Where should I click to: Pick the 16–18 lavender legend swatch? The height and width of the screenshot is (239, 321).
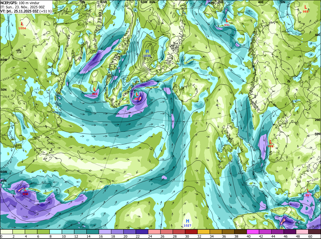105,232
